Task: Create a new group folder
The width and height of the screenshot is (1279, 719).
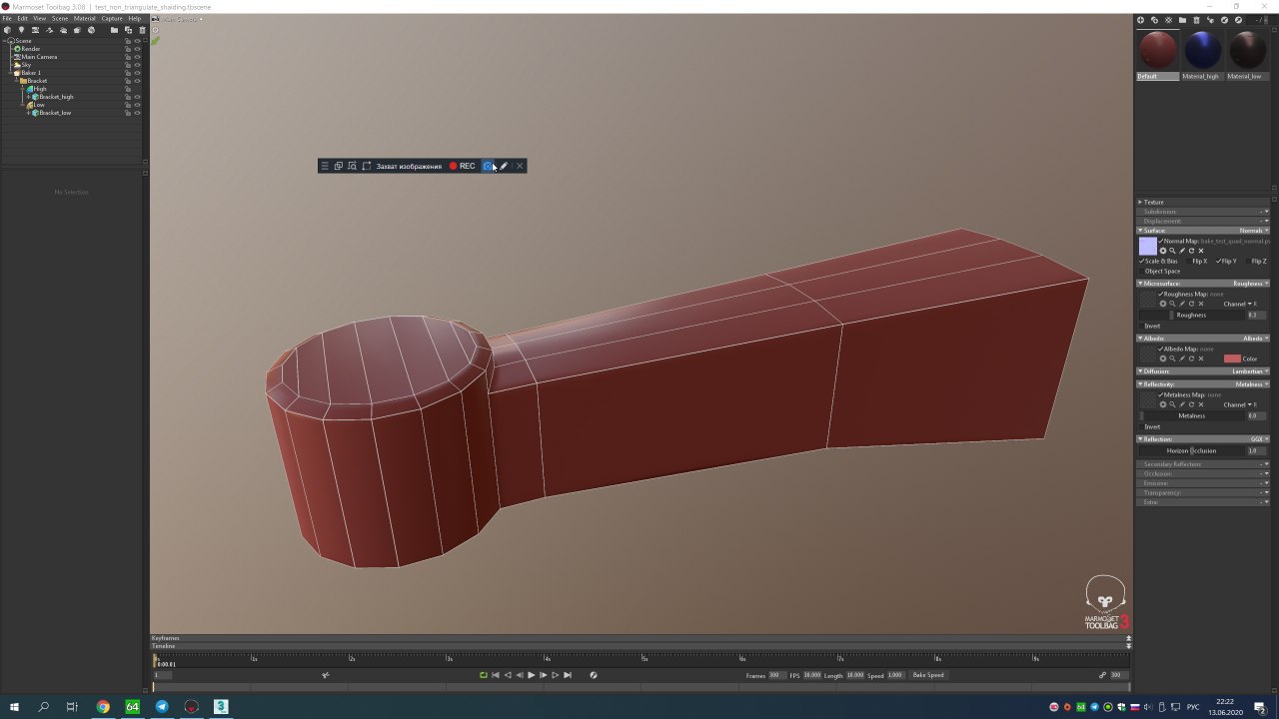Action: pyautogui.click(x=114, y=30)
